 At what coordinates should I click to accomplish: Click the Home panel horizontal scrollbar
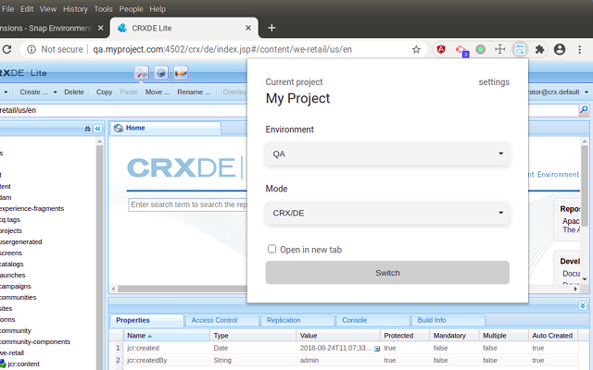[182, 289]
